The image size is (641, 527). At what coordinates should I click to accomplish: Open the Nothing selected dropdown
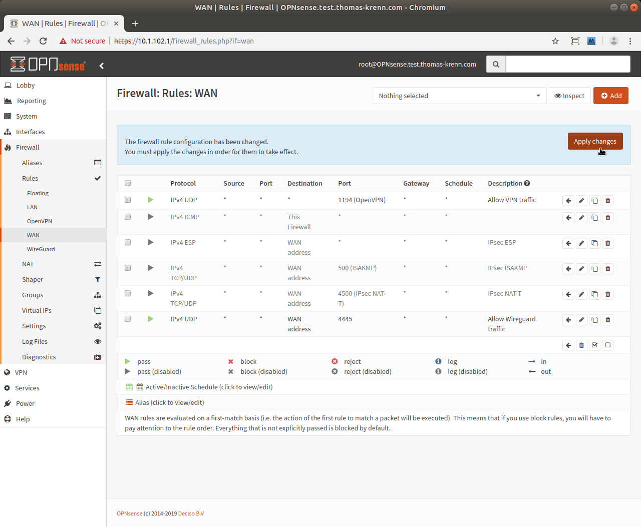coord(459,96)
